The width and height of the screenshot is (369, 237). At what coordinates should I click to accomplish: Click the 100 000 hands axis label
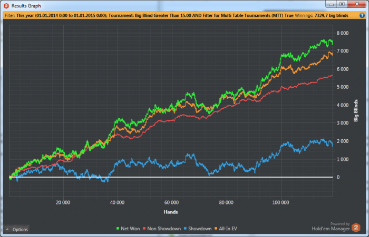[280, 202]
